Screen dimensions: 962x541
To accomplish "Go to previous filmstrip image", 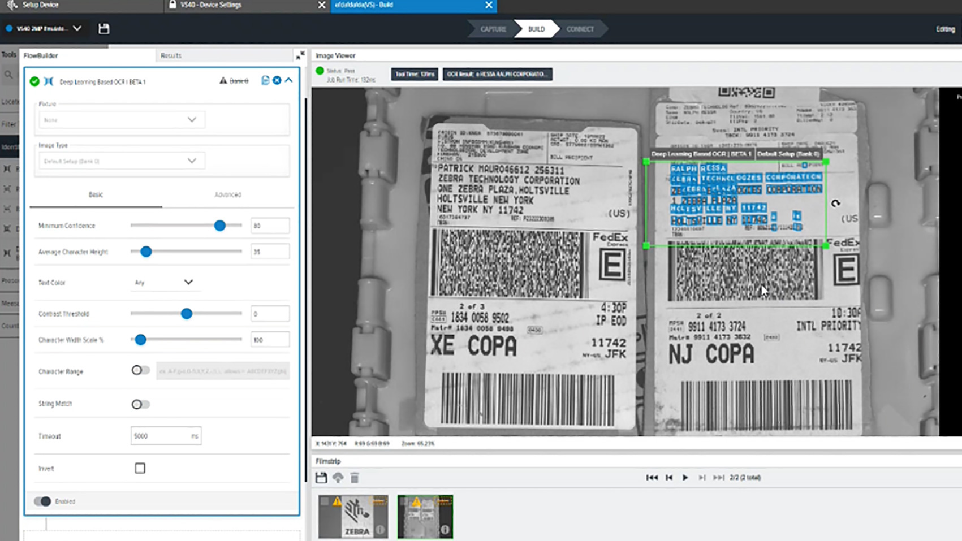I will coord(669,478).
